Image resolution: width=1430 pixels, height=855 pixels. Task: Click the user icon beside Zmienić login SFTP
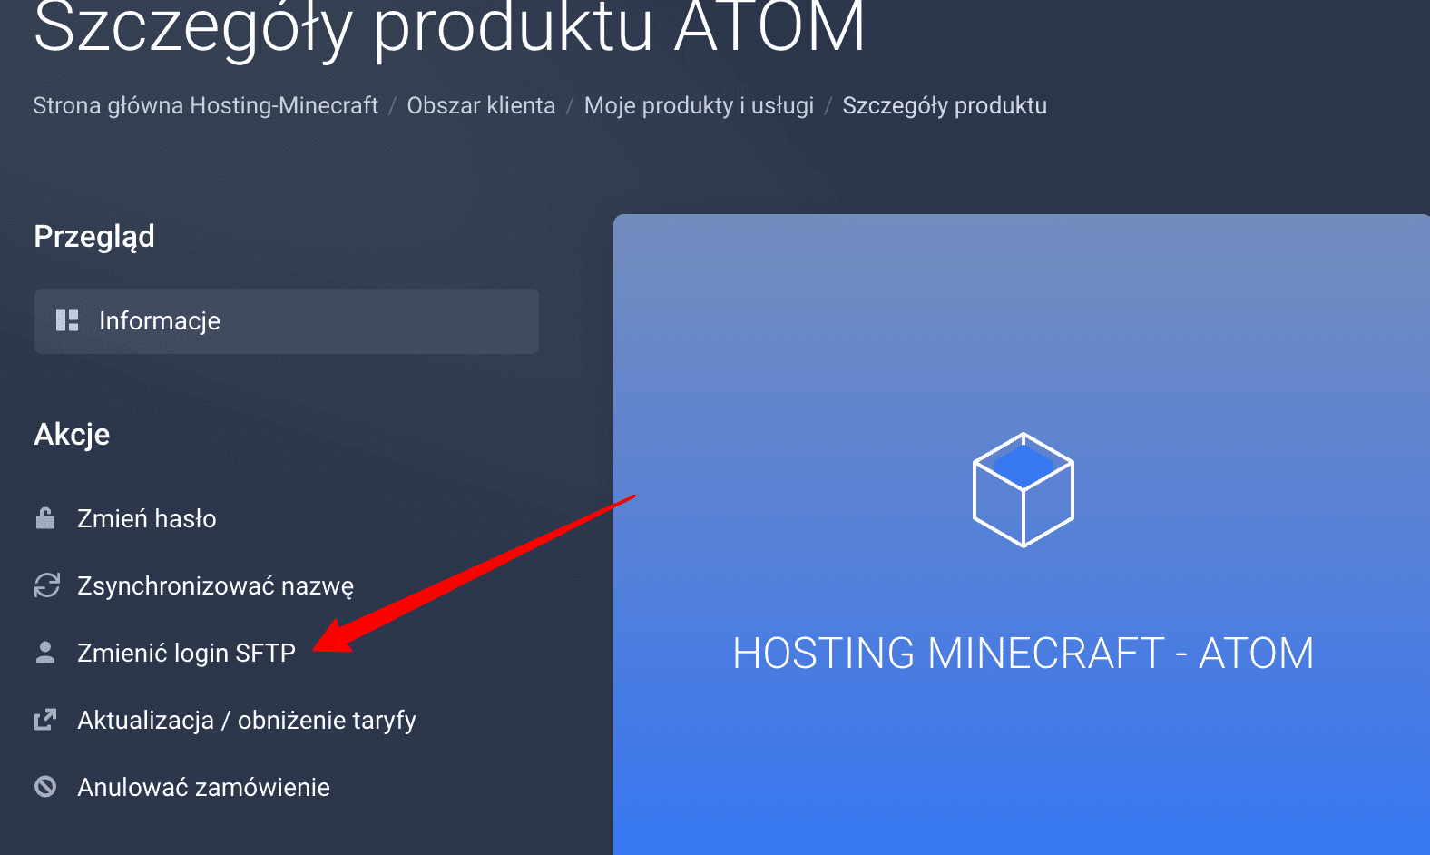pyautogui.click(x=45, y=653)
